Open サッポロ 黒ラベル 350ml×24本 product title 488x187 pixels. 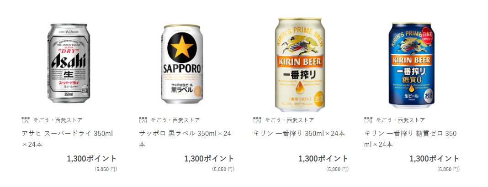point(185,139)
